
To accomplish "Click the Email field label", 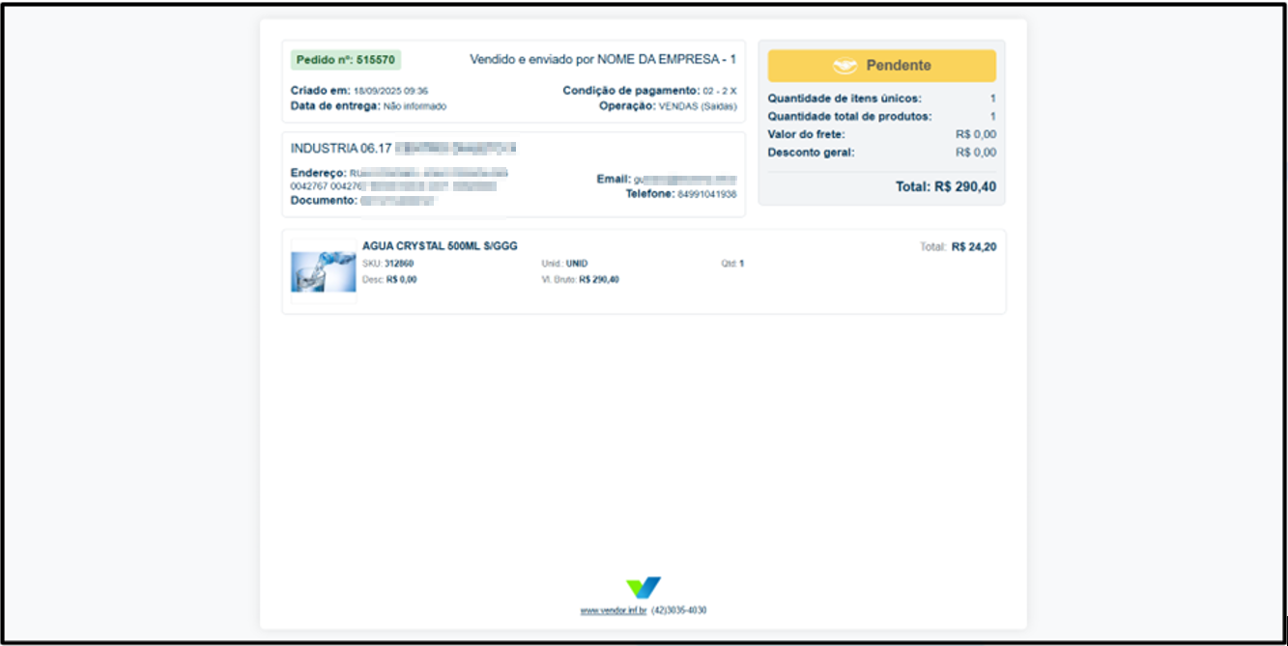I will (614, 179).
